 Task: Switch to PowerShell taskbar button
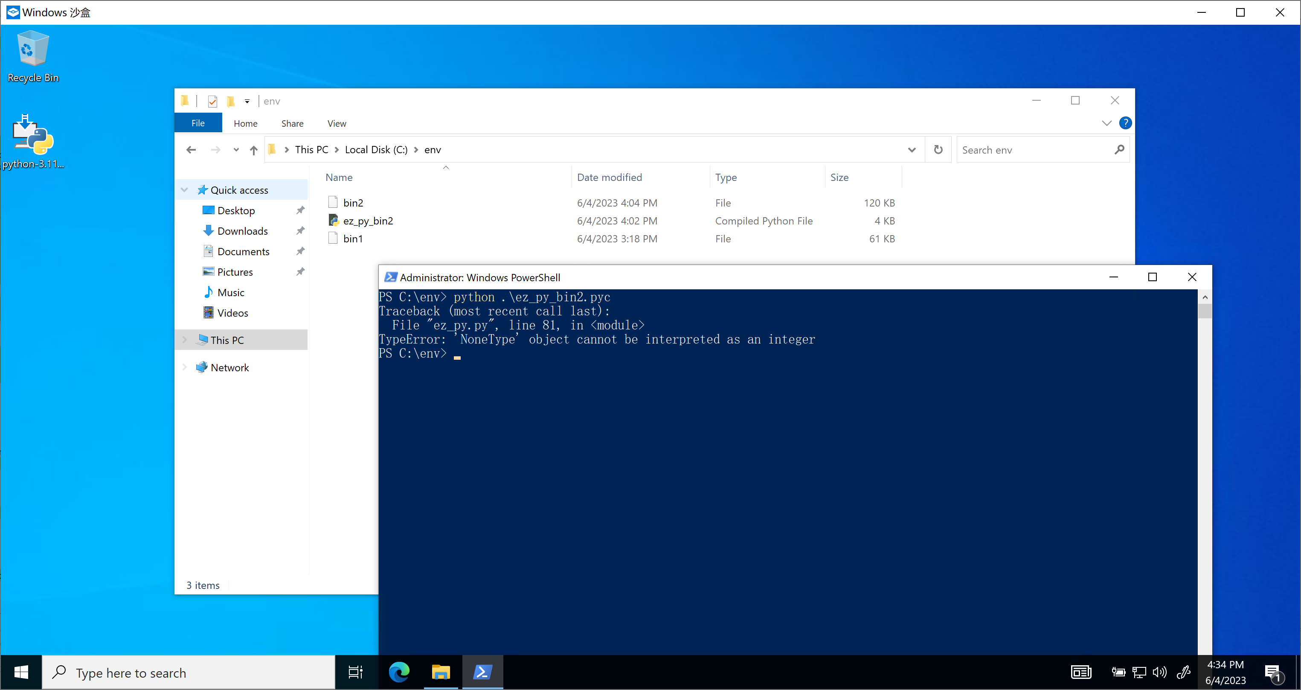pyautogui.click(x=482, y=673)
